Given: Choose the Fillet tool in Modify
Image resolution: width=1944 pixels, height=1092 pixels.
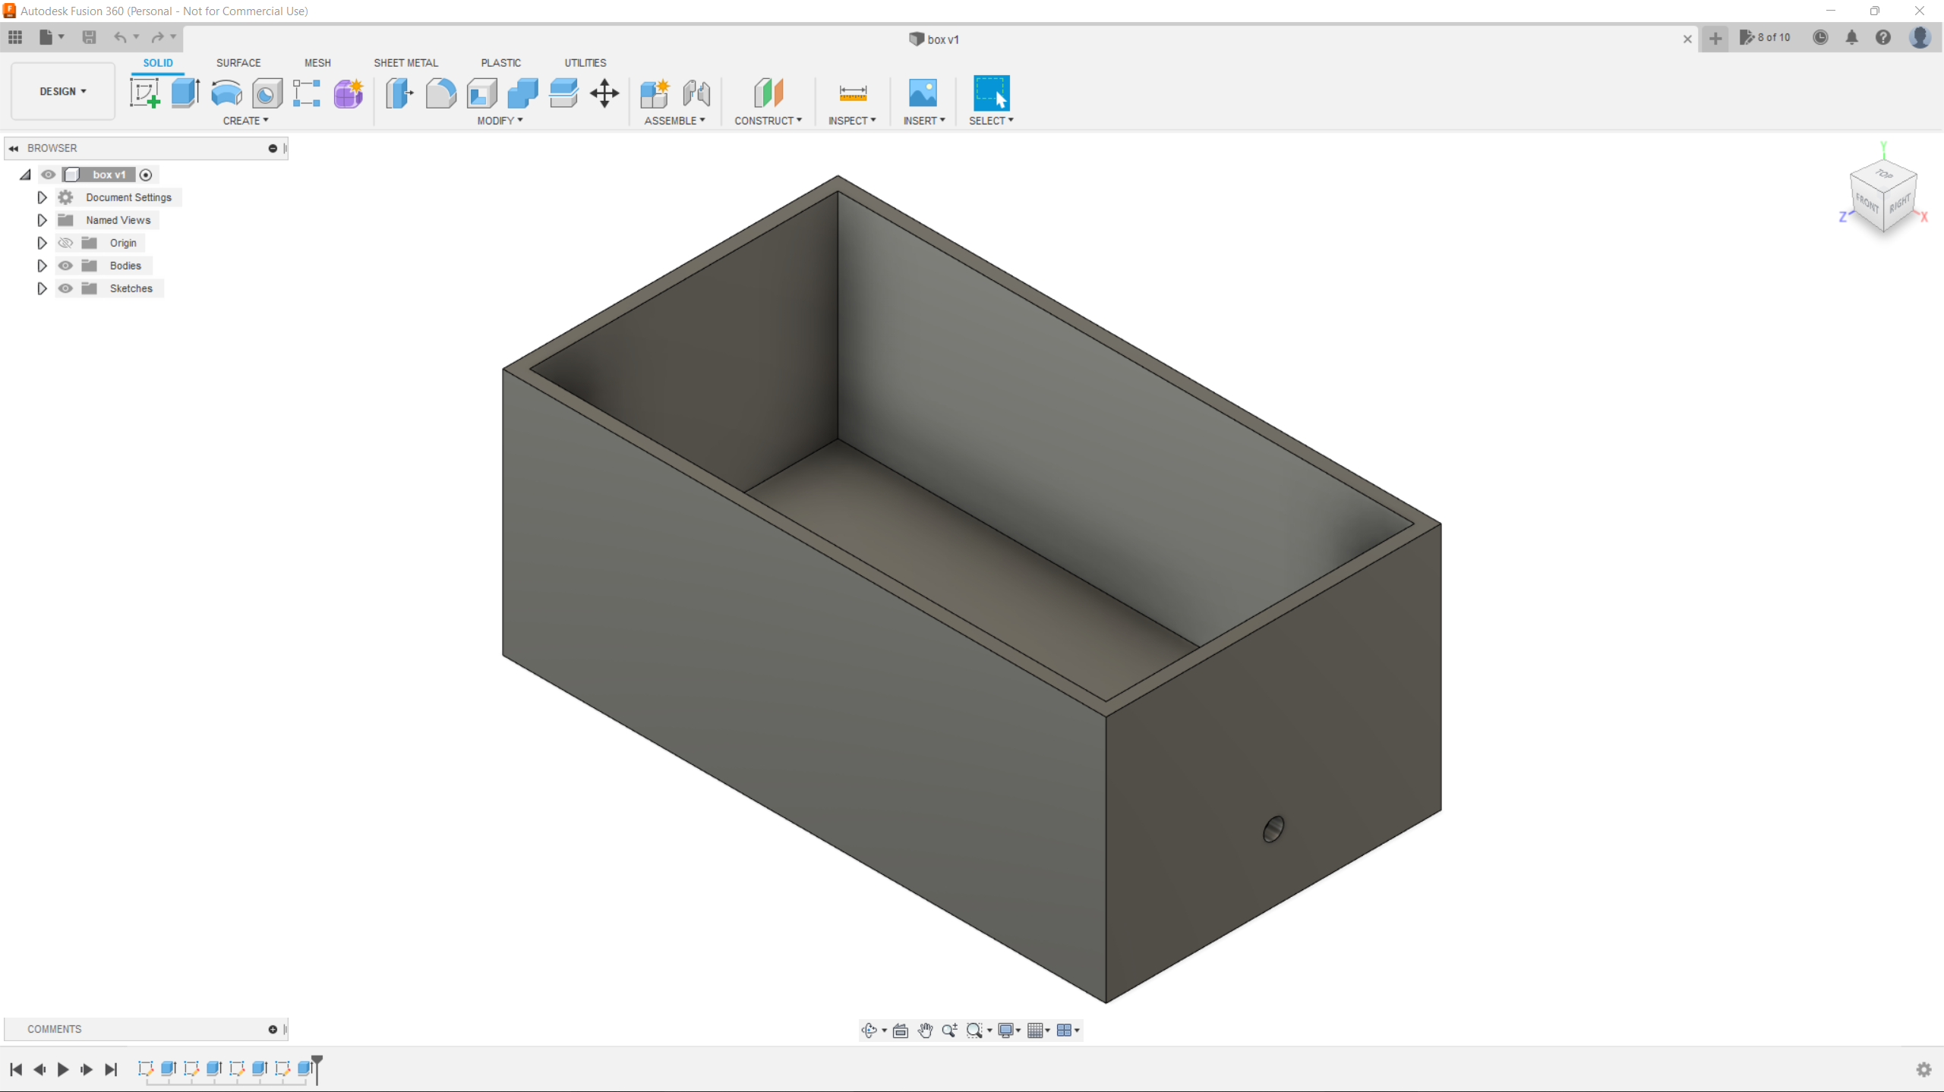Looking at the screenshot, I should pos(440,93).
